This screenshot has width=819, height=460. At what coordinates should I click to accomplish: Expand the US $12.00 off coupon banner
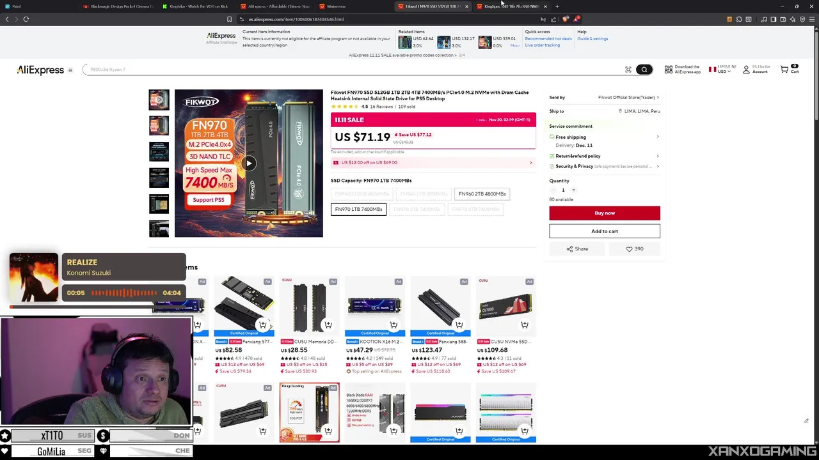pos(433,162)
